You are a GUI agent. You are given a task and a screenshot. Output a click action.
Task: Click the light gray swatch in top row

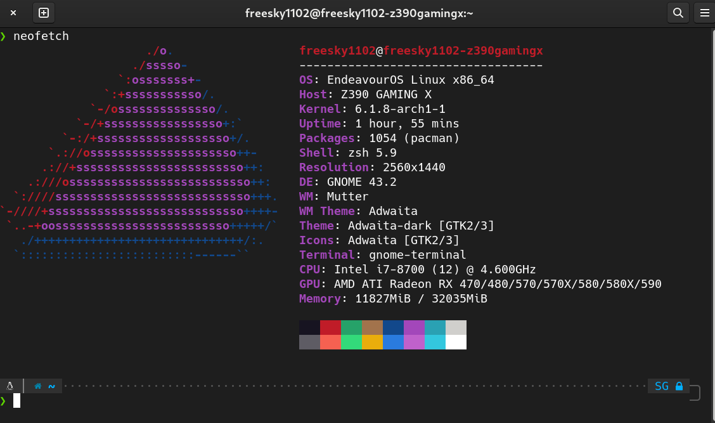click(x=456, y=328)
